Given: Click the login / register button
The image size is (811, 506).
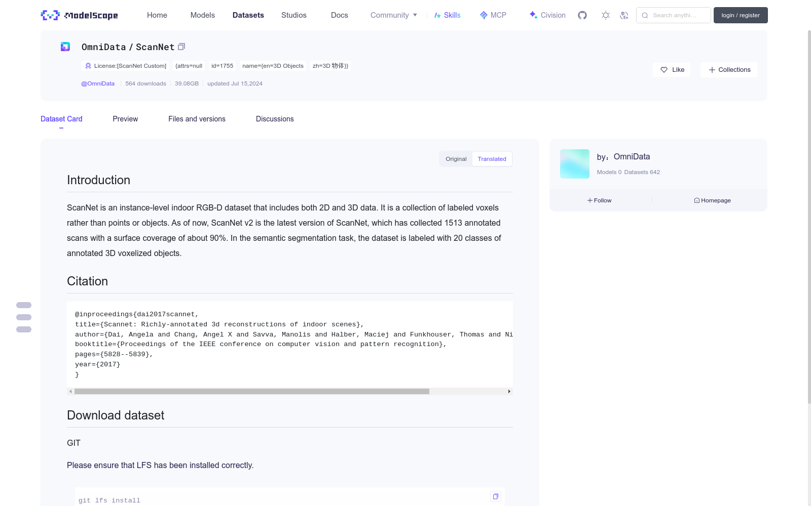Looking at the screenshot, I should (x=741, y=15).
